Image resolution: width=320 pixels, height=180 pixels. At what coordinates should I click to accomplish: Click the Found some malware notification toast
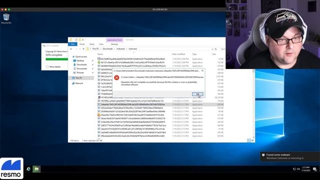(x=290, y=156)
